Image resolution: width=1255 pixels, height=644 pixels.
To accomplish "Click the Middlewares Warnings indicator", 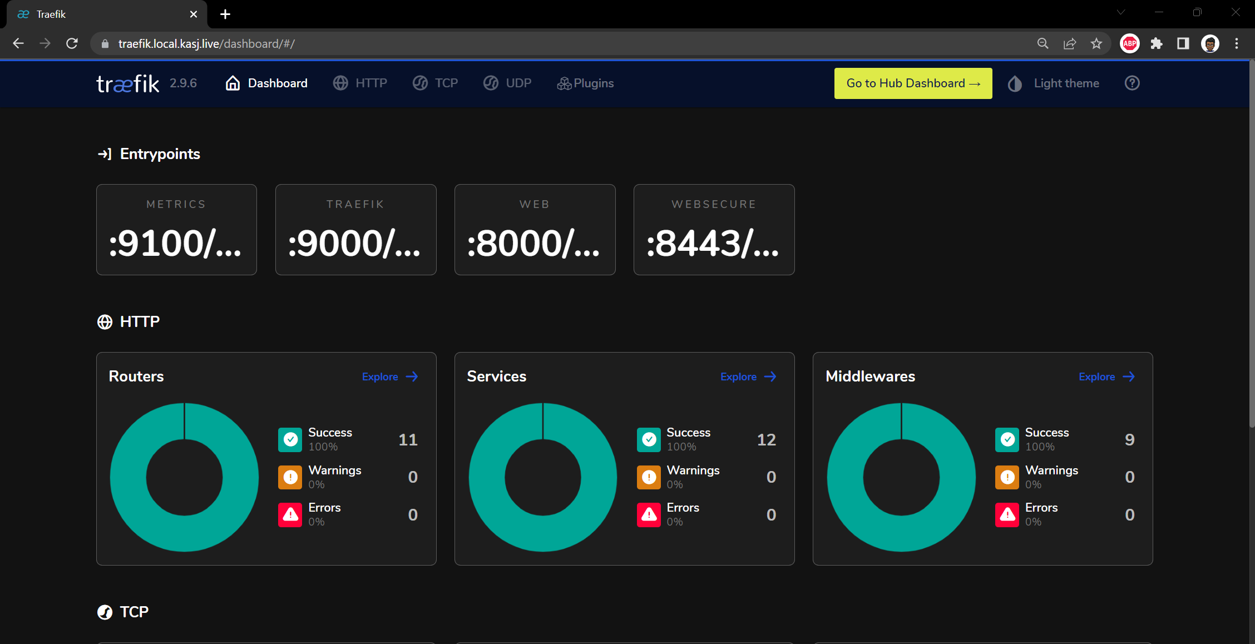I will (1007, 477).
